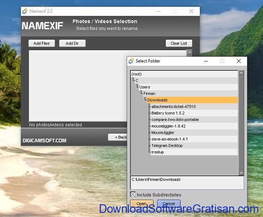This screenshot has width=263, height=217.
Task: Click the Select Folder dialog app icon
Action: pos(131,61)
